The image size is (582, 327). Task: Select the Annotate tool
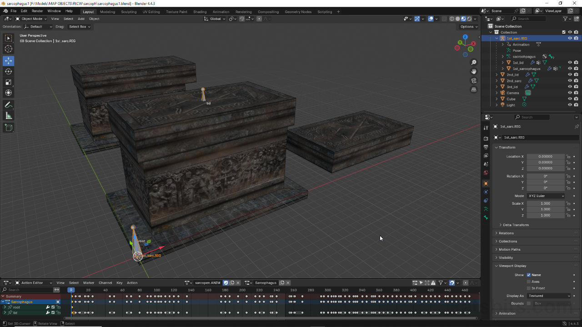(9, 105)
